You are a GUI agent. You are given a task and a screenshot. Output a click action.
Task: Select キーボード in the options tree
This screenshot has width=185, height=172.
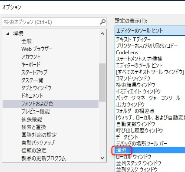pyautogui.click(x=31, y=65)
